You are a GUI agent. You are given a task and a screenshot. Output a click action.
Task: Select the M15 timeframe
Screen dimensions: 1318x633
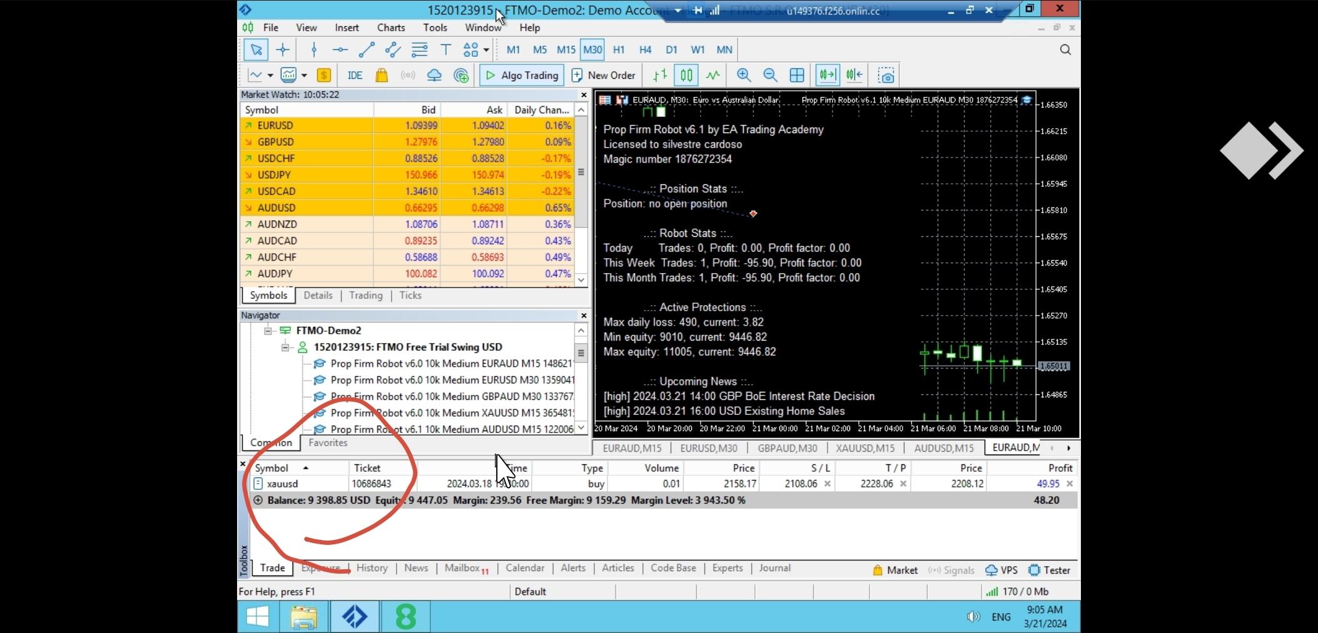click(x=566, y=50)
